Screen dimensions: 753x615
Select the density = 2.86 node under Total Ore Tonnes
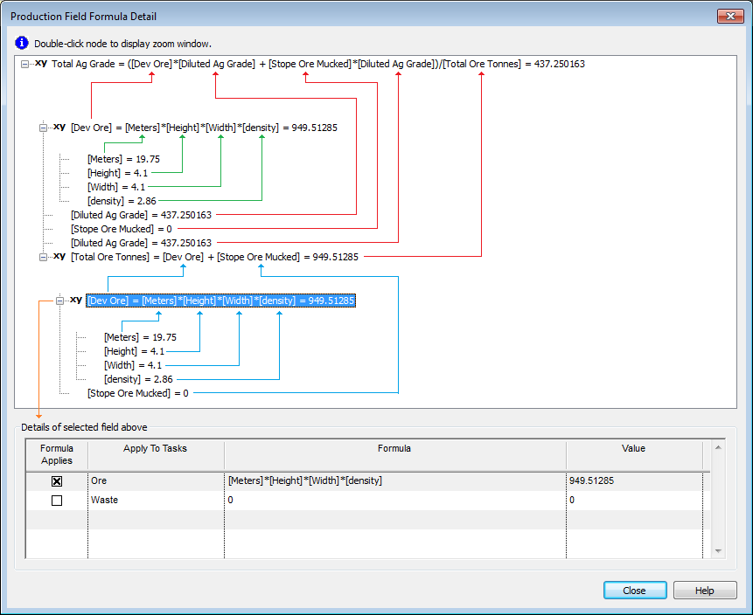(138, 379)
